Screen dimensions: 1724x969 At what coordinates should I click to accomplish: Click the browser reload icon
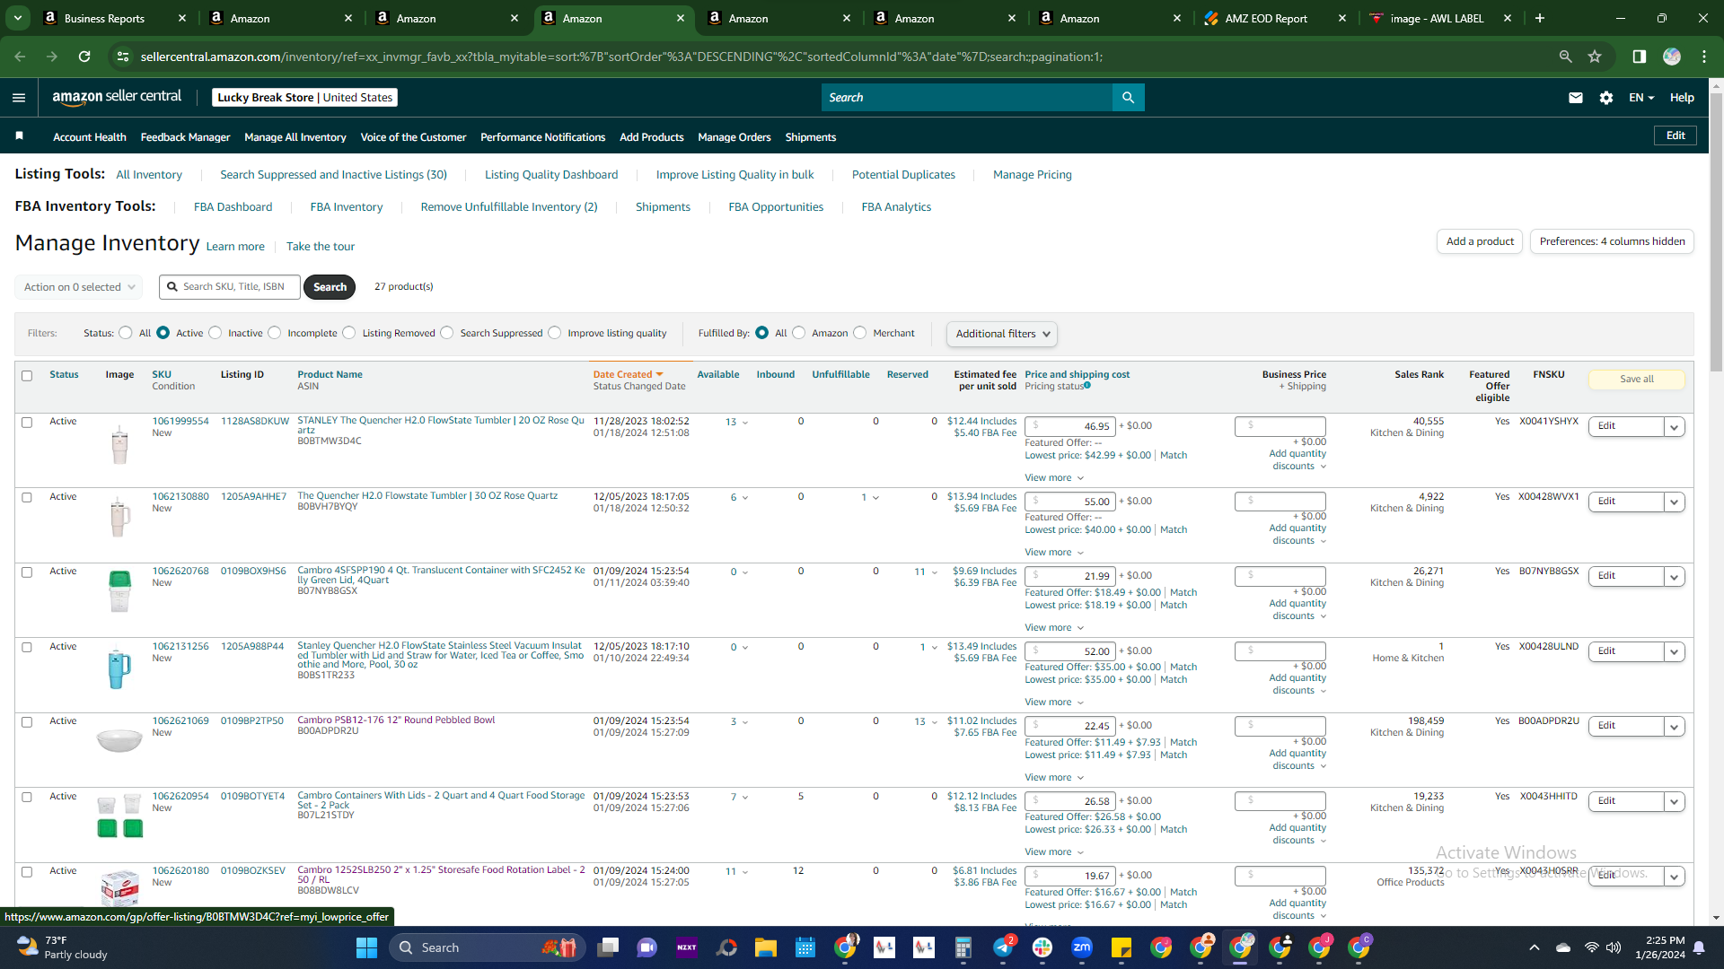pos(84,57)
